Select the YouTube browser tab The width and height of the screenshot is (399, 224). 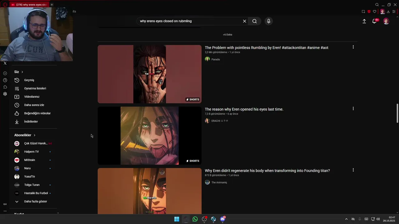tap(29, 5)
